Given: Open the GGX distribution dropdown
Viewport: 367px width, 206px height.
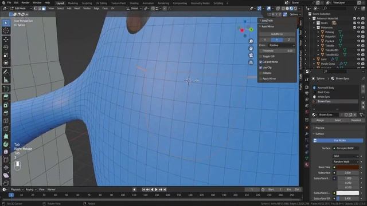Looking at the screenshot, I should [x=345, y=156].
